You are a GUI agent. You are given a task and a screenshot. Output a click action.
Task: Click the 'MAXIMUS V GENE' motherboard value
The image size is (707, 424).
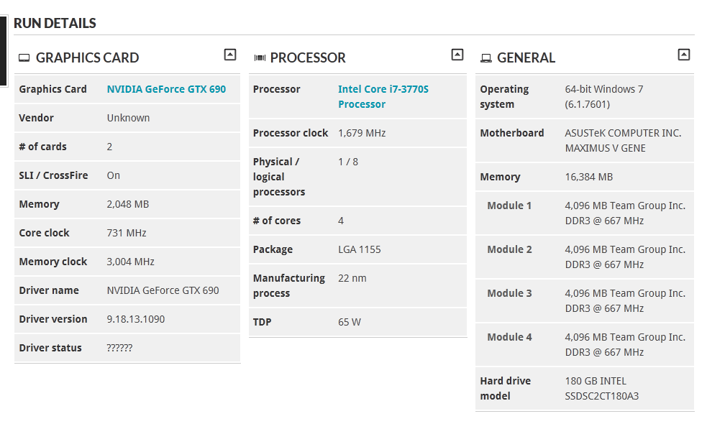[x=605, y=148]
